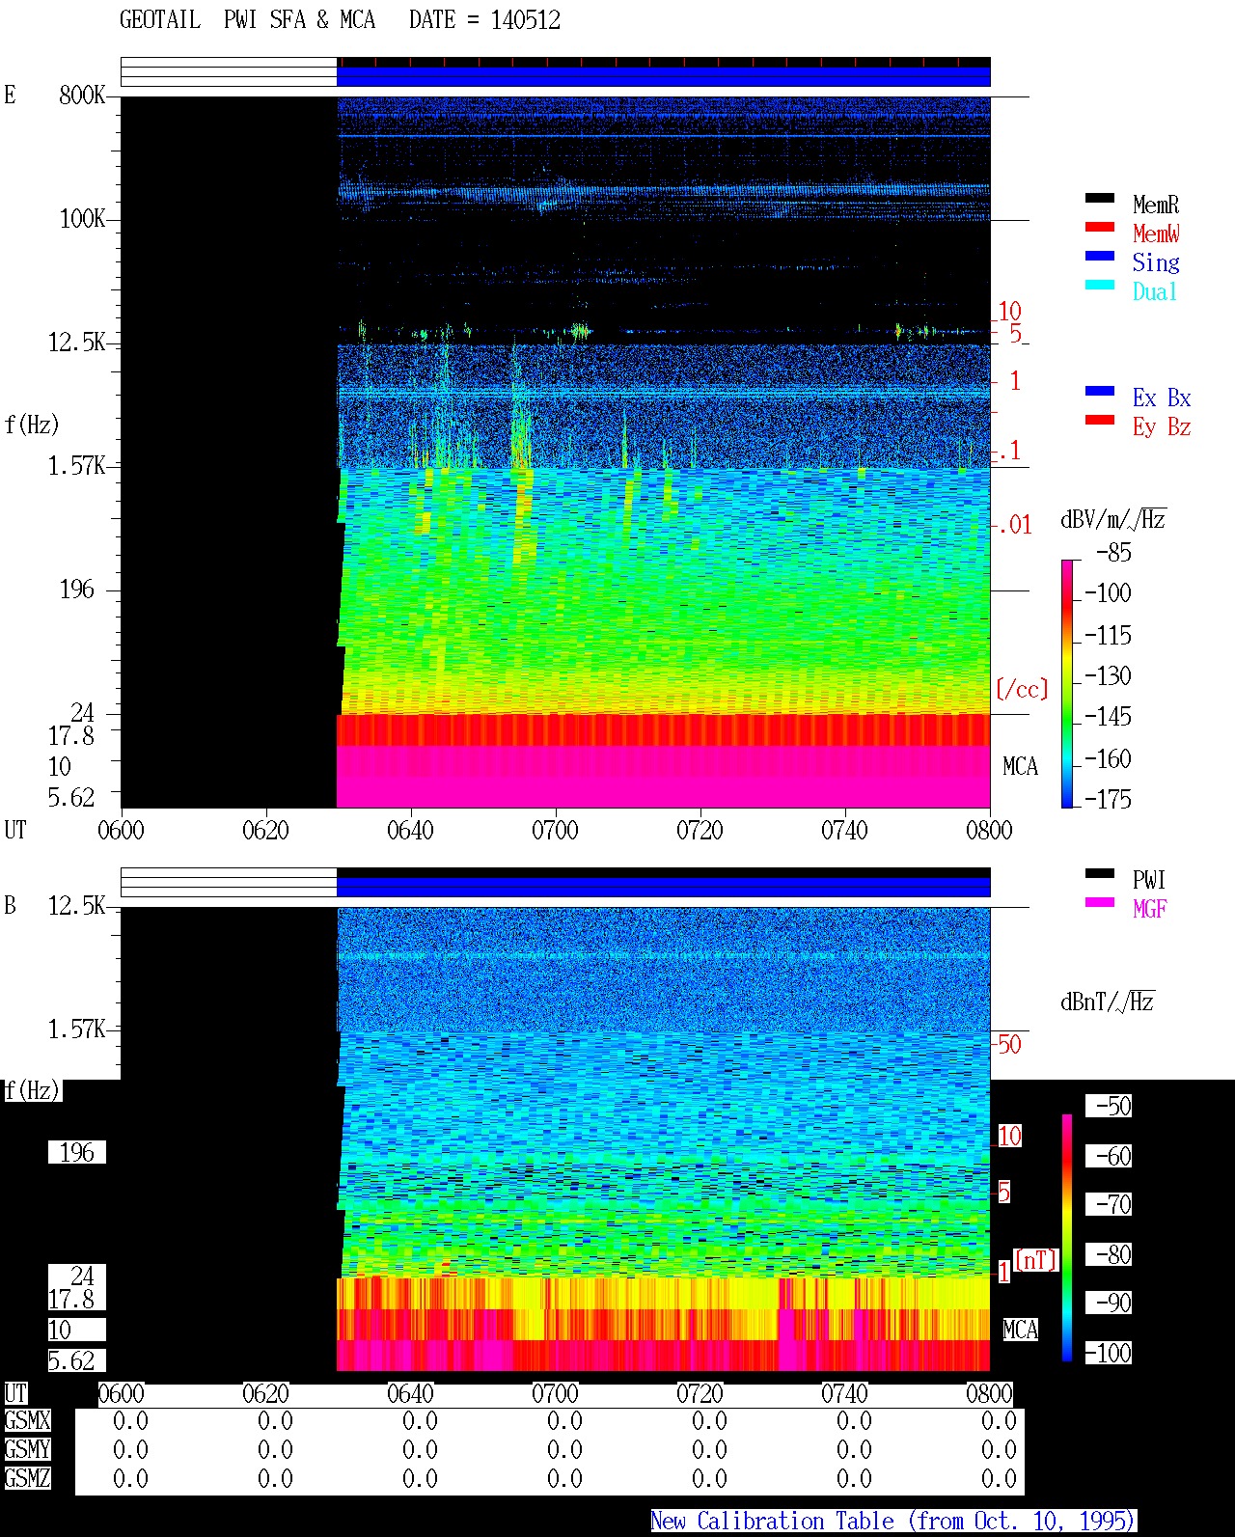
Task: Open the New Calibration Table link
Action: [893, 1521]
